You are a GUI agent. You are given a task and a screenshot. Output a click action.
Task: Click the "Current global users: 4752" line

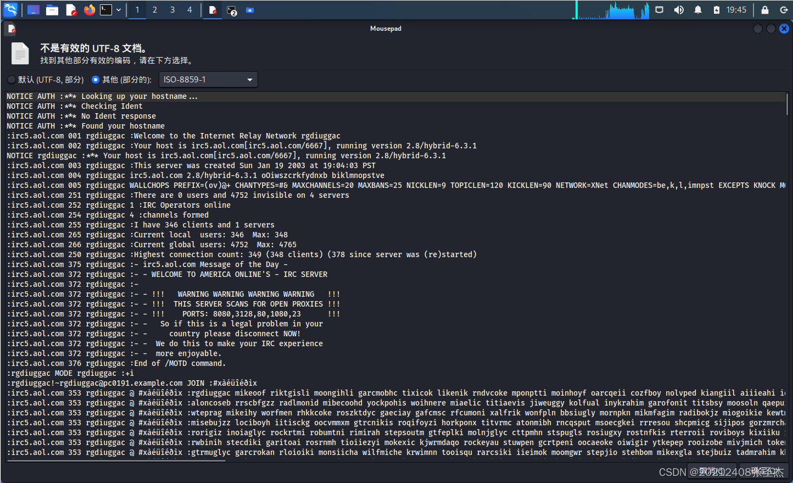[152, 245]
